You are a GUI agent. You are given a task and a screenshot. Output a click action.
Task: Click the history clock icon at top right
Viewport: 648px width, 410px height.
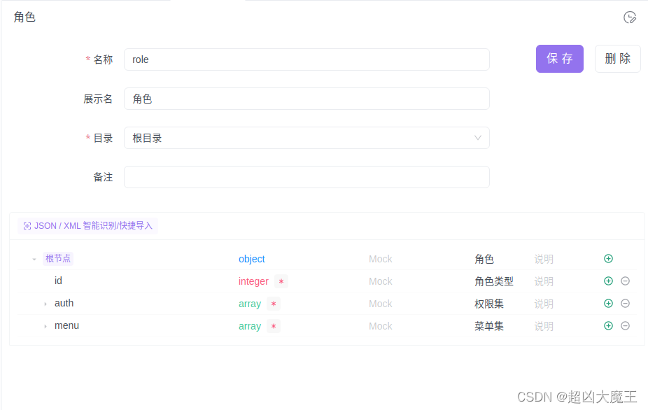click(629, 17)
